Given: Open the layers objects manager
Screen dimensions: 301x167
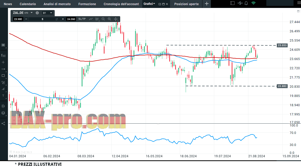Looking at the screenshot, I should 3,113.
